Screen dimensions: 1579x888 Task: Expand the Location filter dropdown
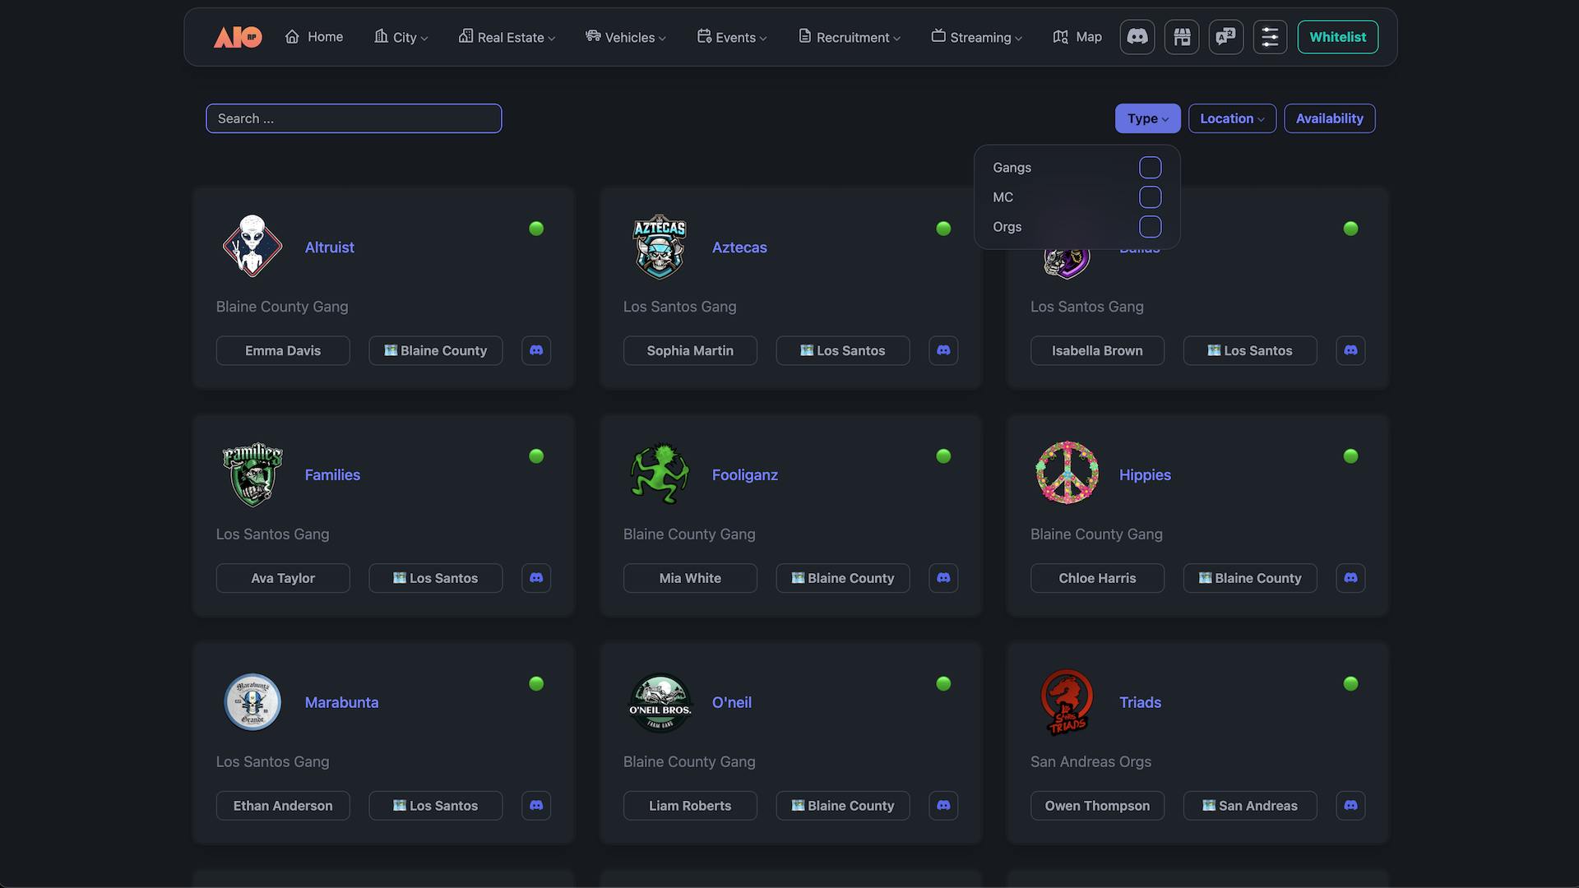click(x=1232, y=118)
